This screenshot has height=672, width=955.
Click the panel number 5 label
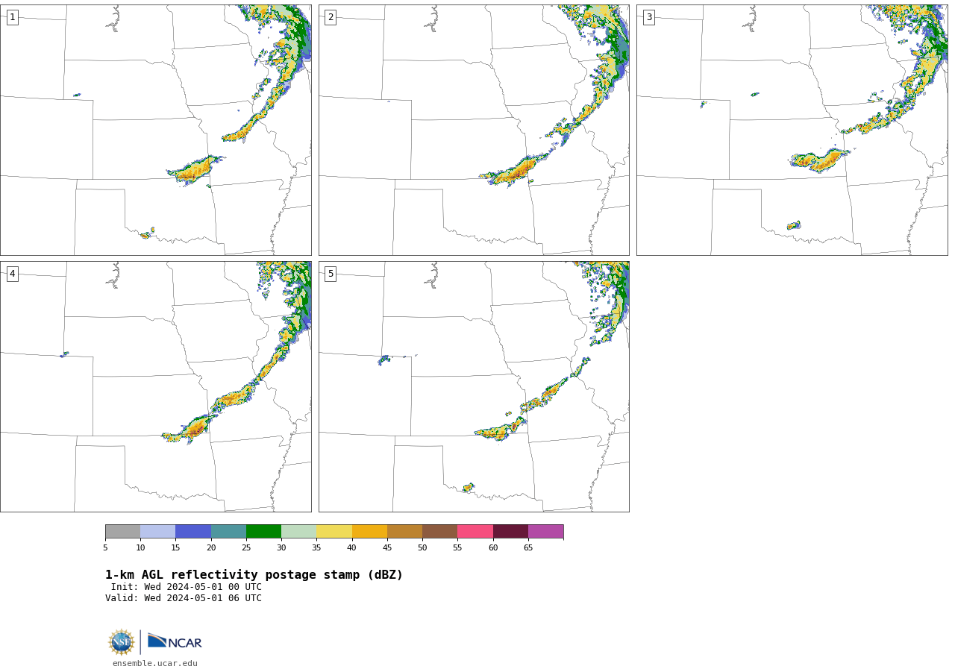pos(331,274)
